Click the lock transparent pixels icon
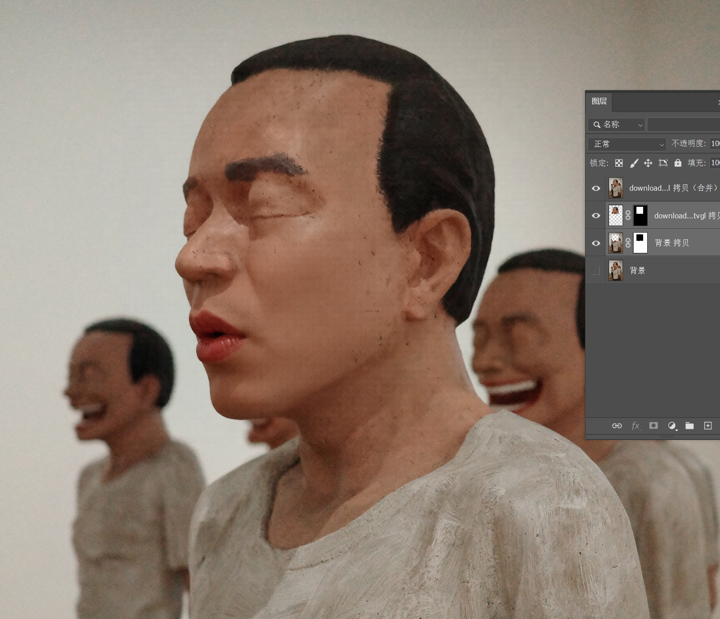Screen dimensions: 720x619 (x=619, y=163)
